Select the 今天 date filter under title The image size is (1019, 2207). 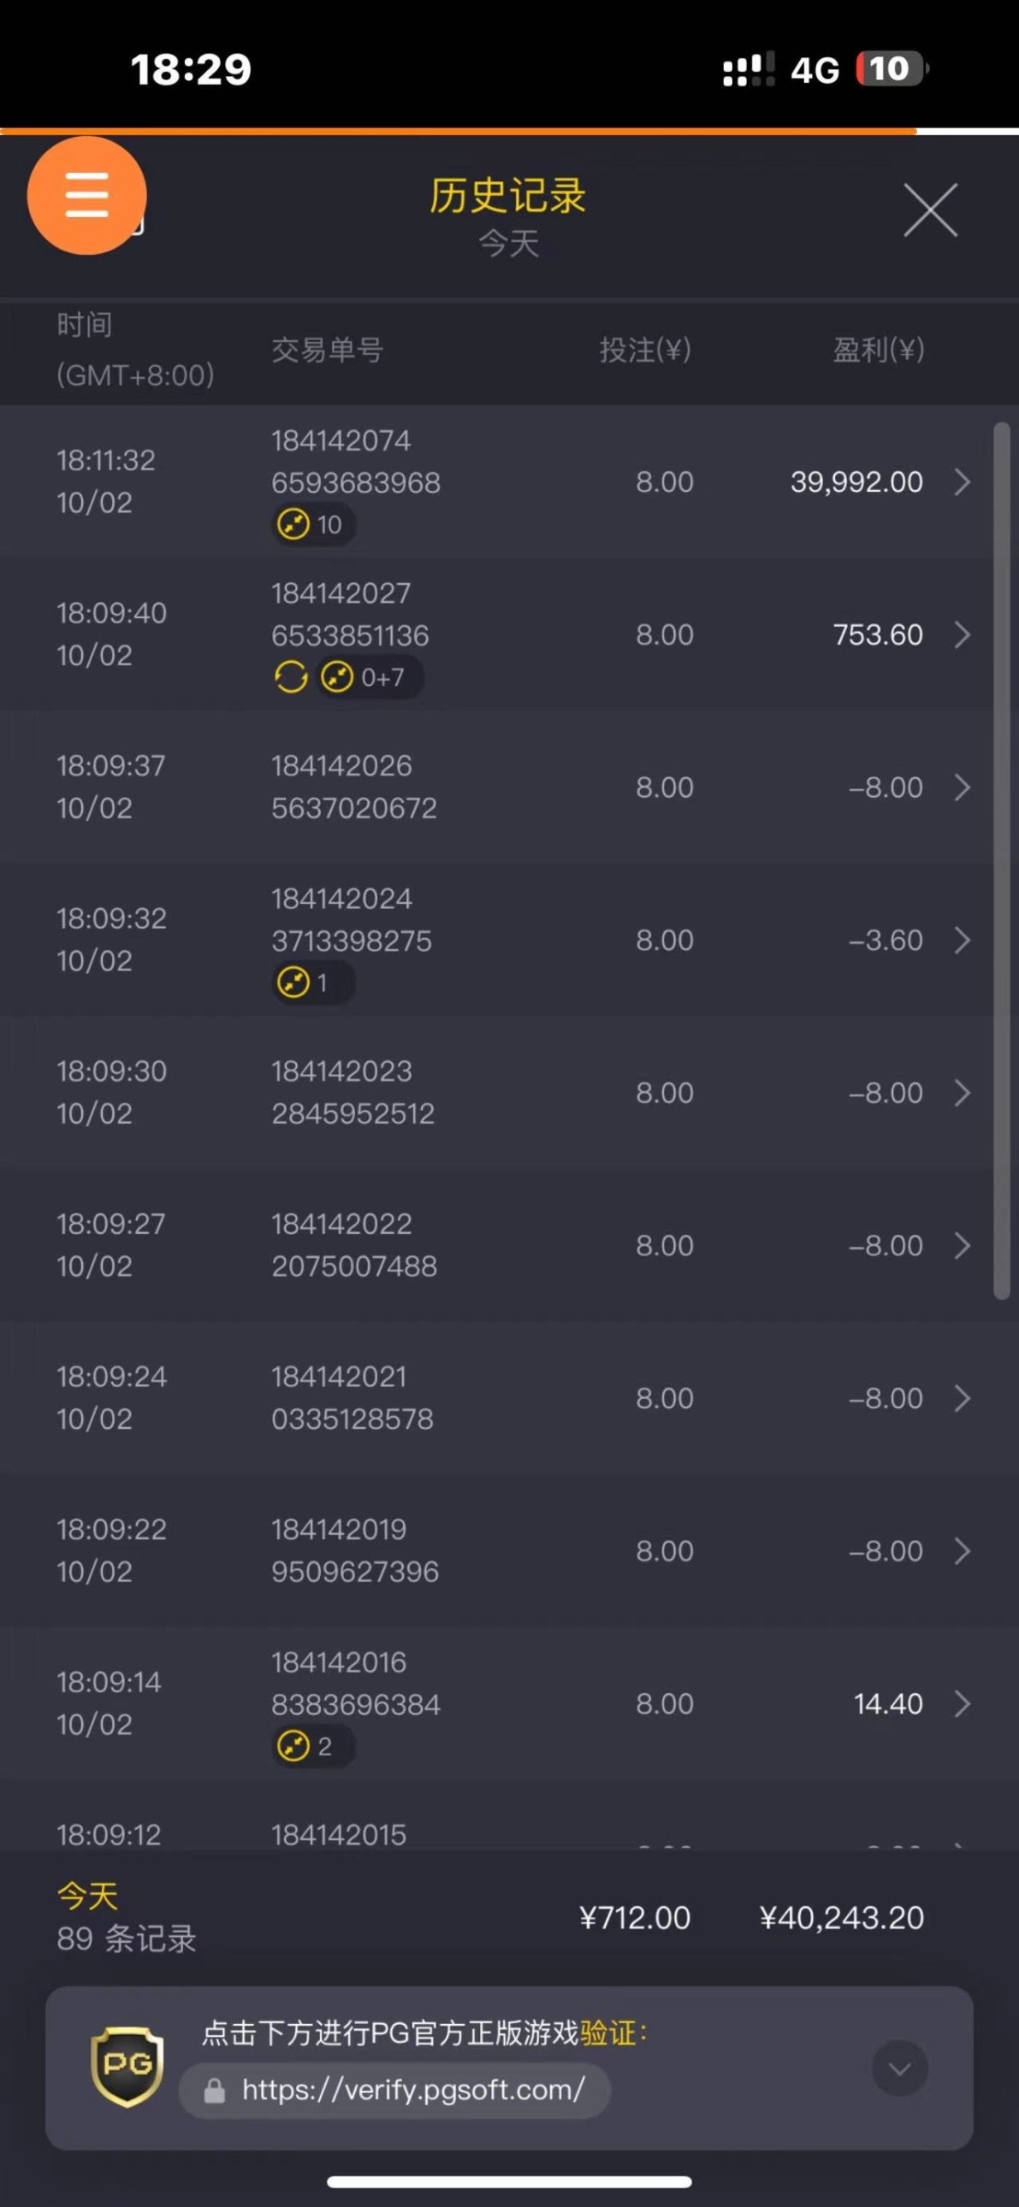[509, 244]
